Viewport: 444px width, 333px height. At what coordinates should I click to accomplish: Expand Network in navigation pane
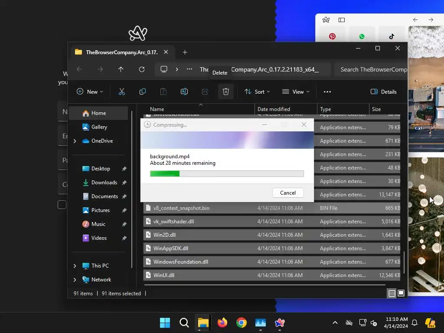pyautogui.click(x=75, y=280)
